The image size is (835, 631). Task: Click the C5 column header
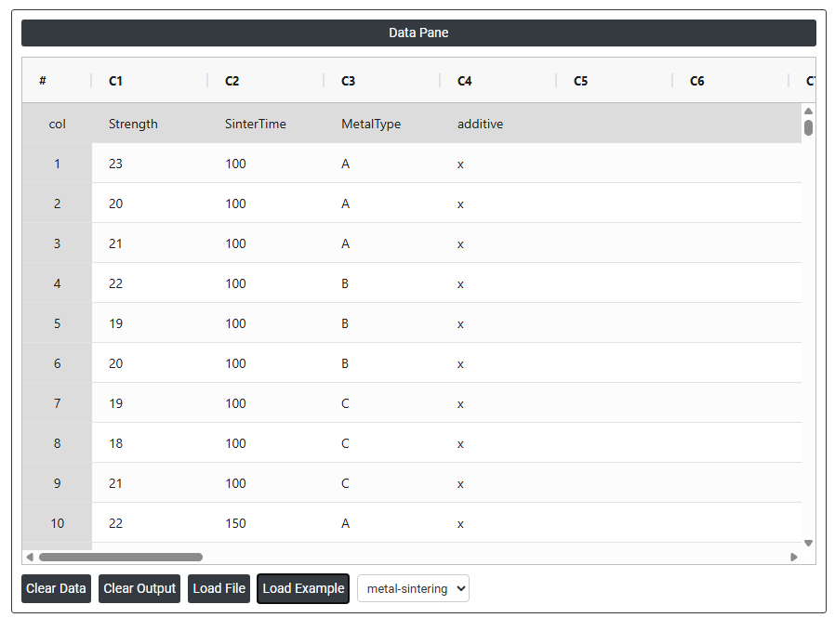[x=614, y=81]
